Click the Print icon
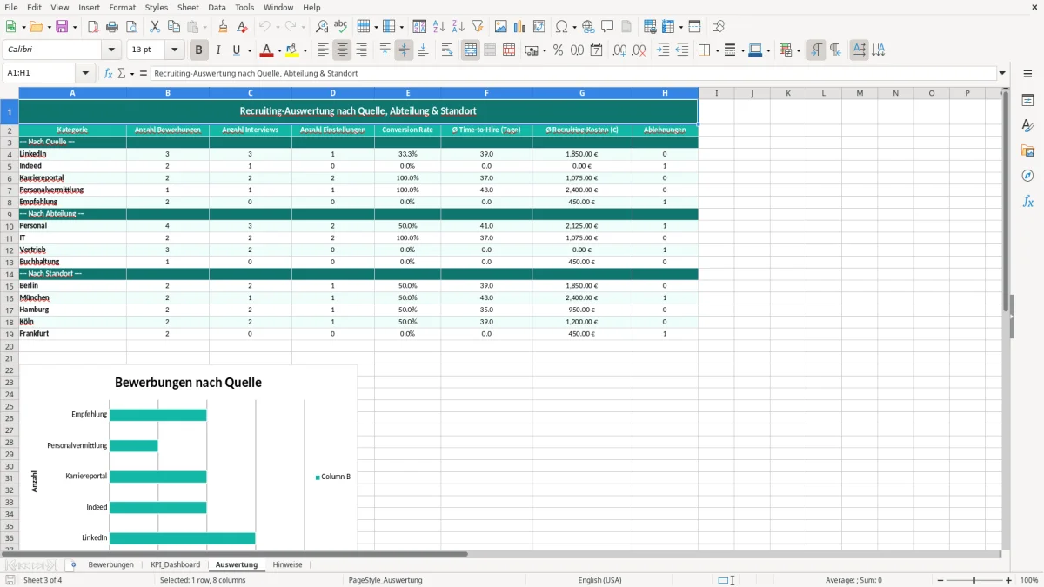The height and width of the screenshot is (587, 1044). 112,27
